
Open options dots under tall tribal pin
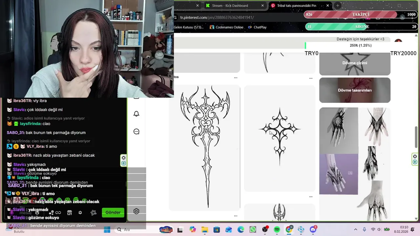click(x=236, y=216)
